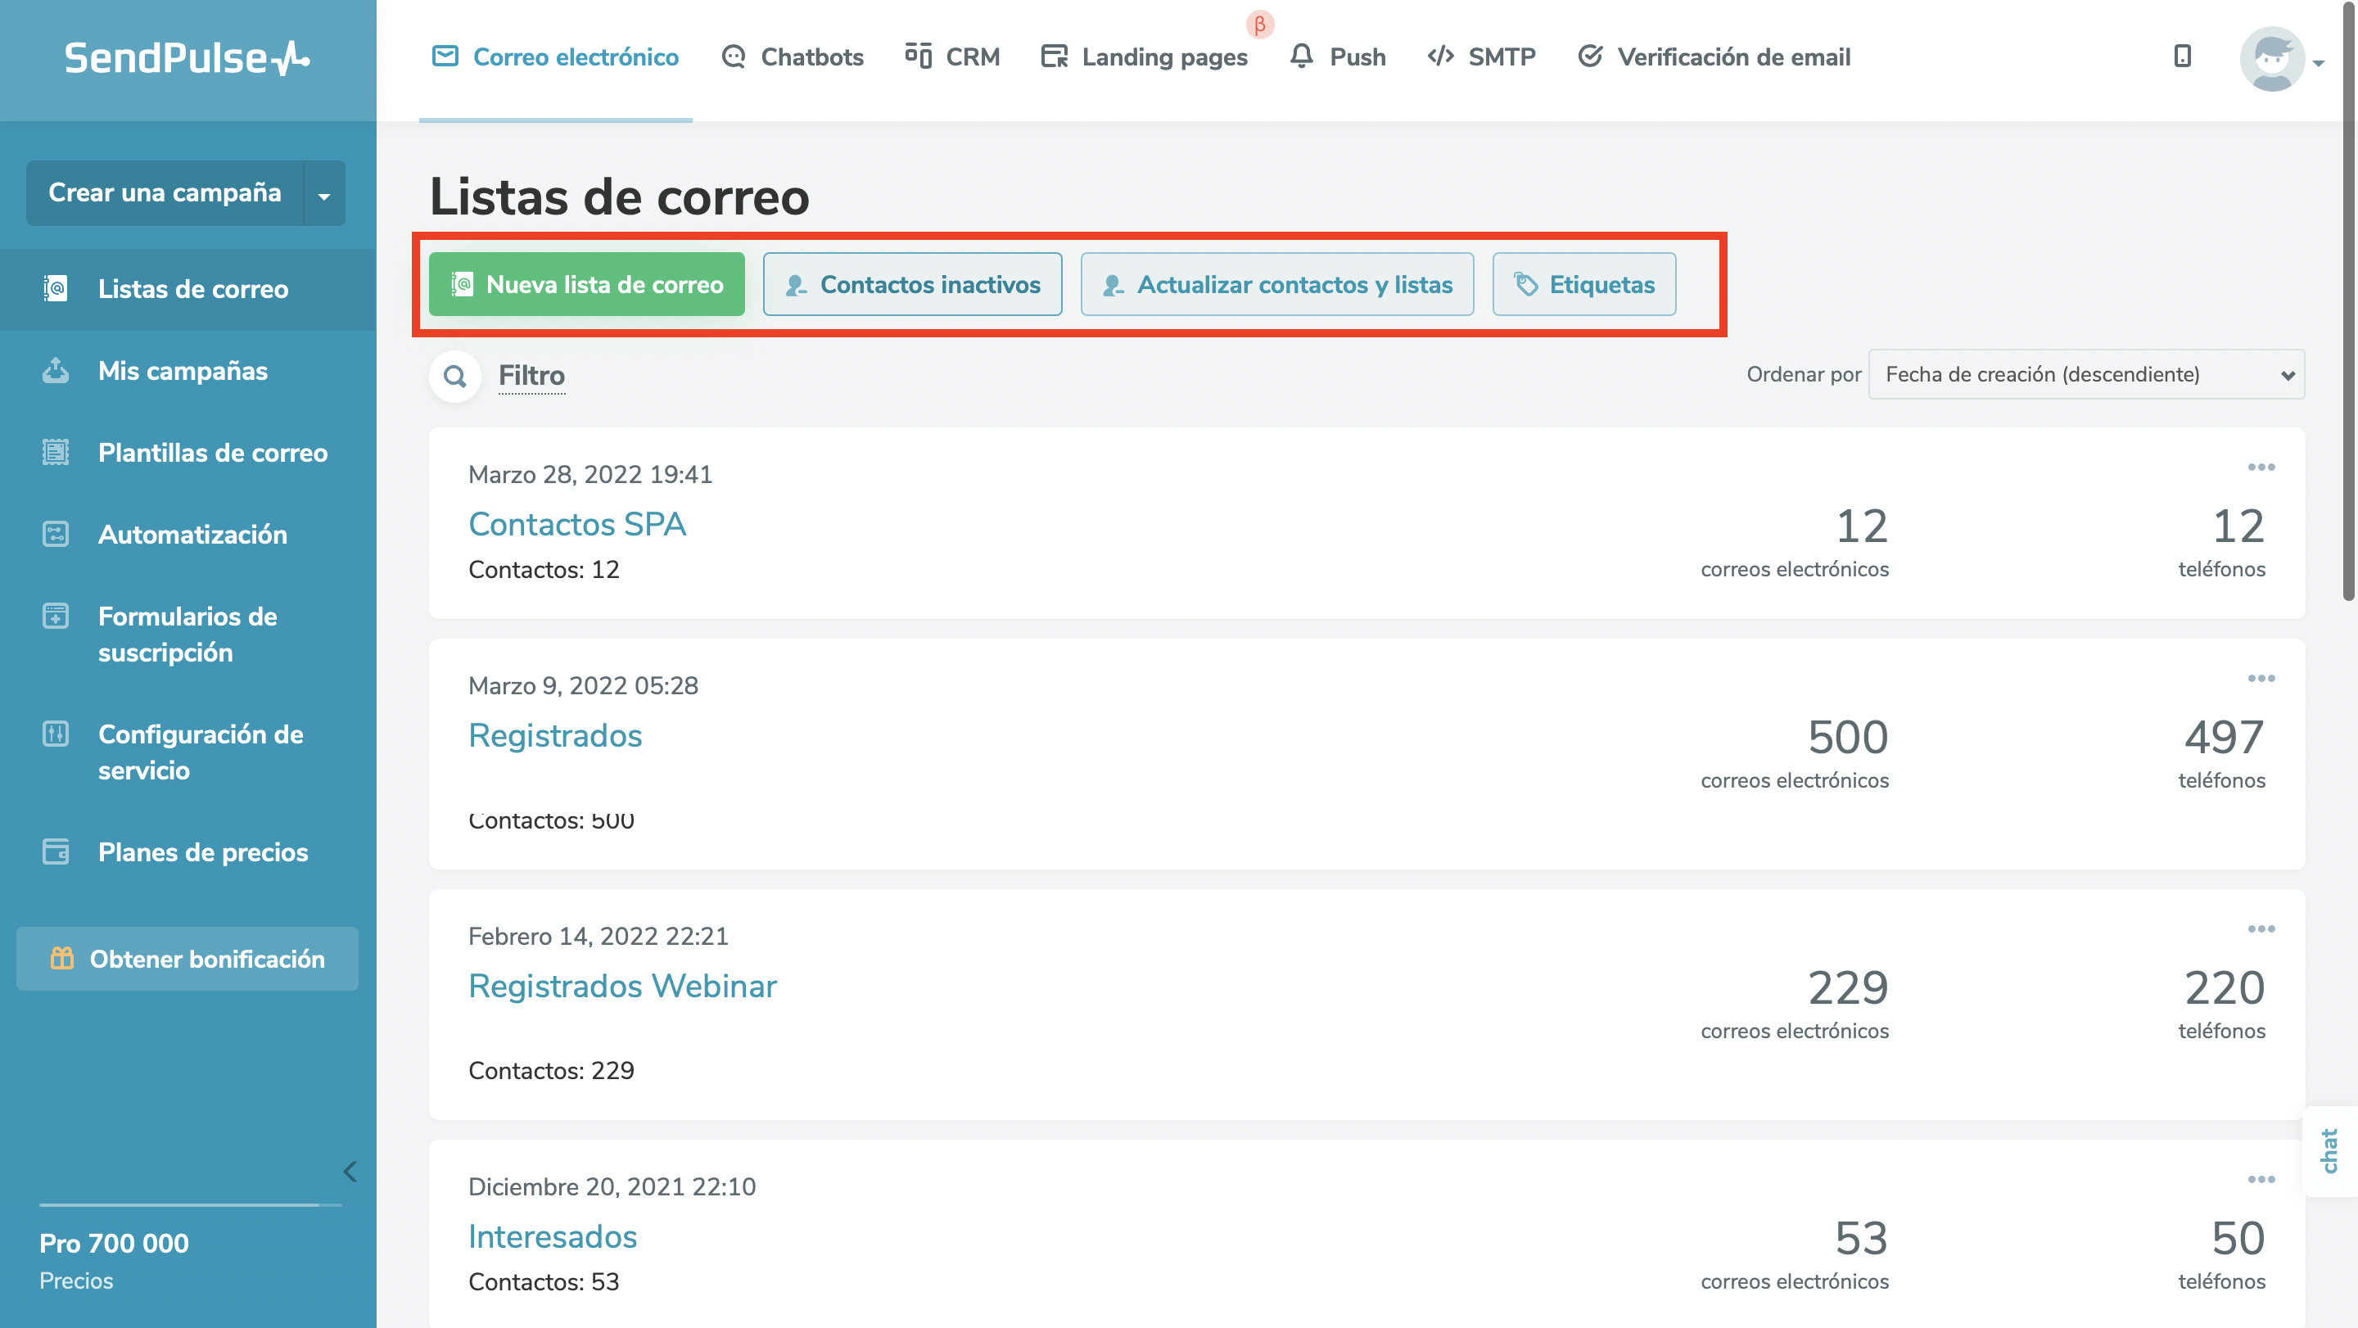Open the Precios link in the sidebar
This screenshot has width=2358, height=1328.
(76, 1281)
